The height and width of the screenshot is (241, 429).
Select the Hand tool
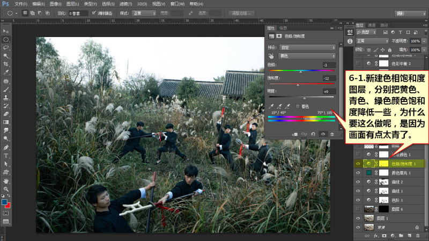coord(6,181)
